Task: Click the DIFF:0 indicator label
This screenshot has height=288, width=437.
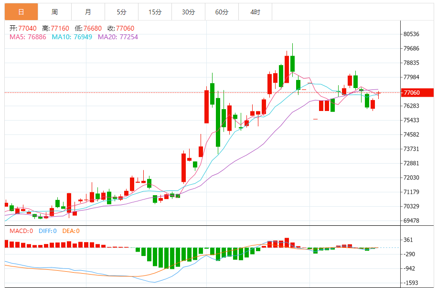Action: pos(47,231)
